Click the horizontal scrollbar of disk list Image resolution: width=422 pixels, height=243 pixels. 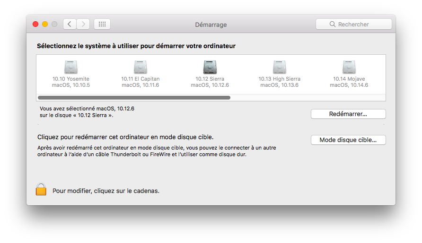(x=134, y=98)
